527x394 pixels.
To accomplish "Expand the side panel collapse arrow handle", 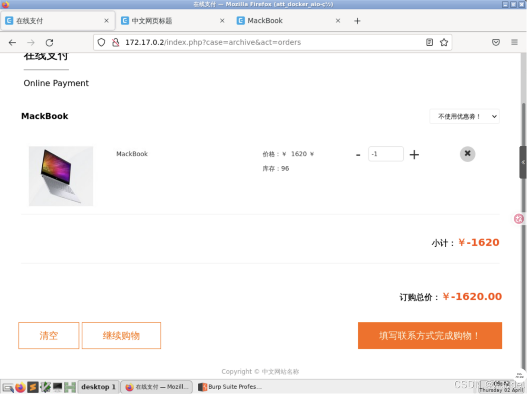I will [x=523, y=162].
